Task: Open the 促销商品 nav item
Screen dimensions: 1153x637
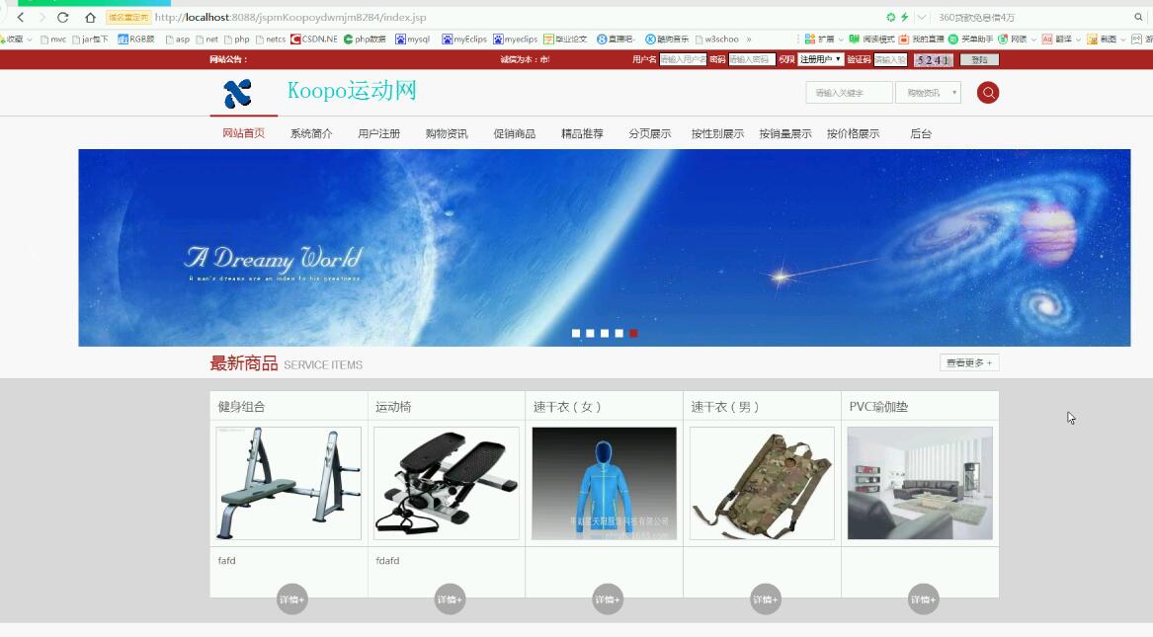Action: tap(514, 133)
